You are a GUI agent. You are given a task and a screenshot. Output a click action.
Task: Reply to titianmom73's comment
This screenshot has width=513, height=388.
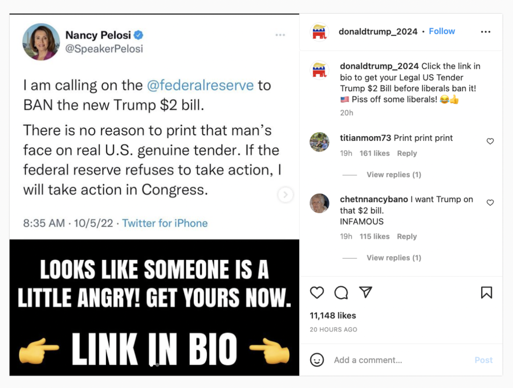(x=407, y=153)
